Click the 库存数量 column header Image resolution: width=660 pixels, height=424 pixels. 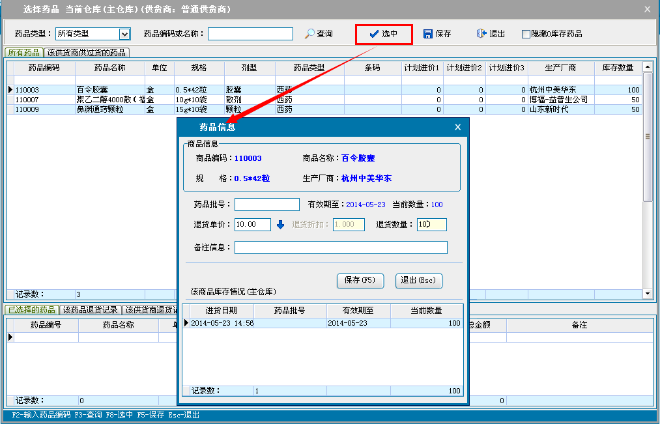(617, 68)
